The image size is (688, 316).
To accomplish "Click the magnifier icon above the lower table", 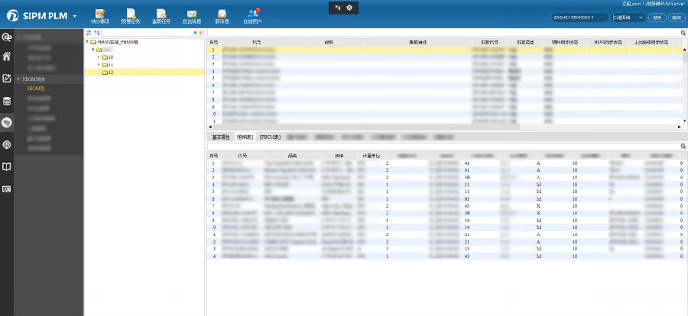I will coord(683,146).
